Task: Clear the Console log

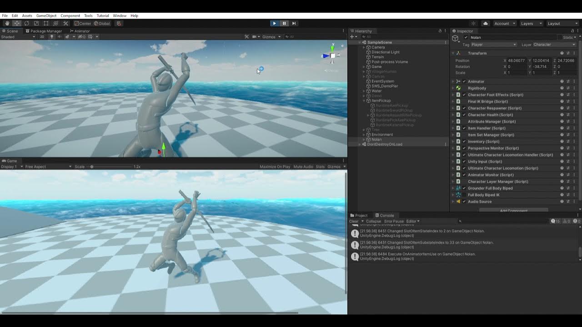Action: tap(354, 221)
